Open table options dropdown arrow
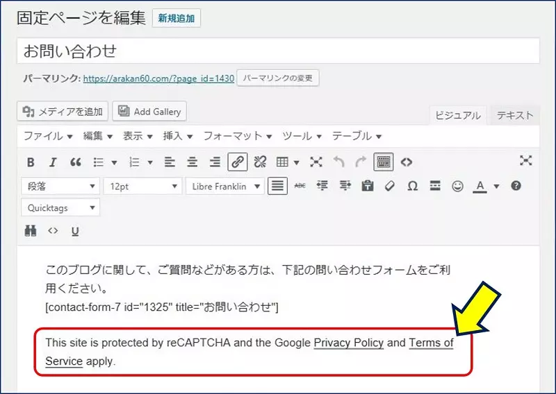 point(297,163)
